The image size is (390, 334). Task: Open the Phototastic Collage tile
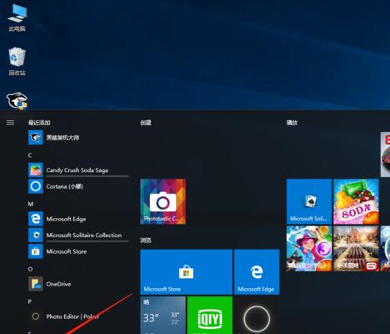click(163, 201)
